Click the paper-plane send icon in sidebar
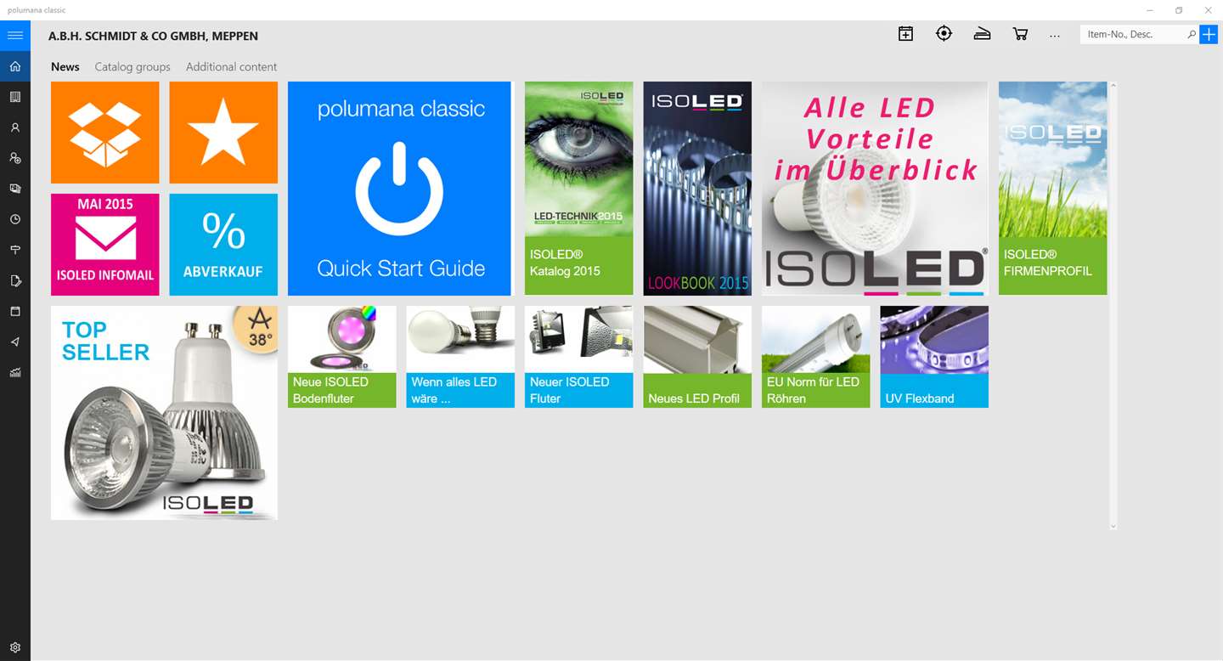The height and width of the screenshot is (661, 1223). tap(15, 342)
